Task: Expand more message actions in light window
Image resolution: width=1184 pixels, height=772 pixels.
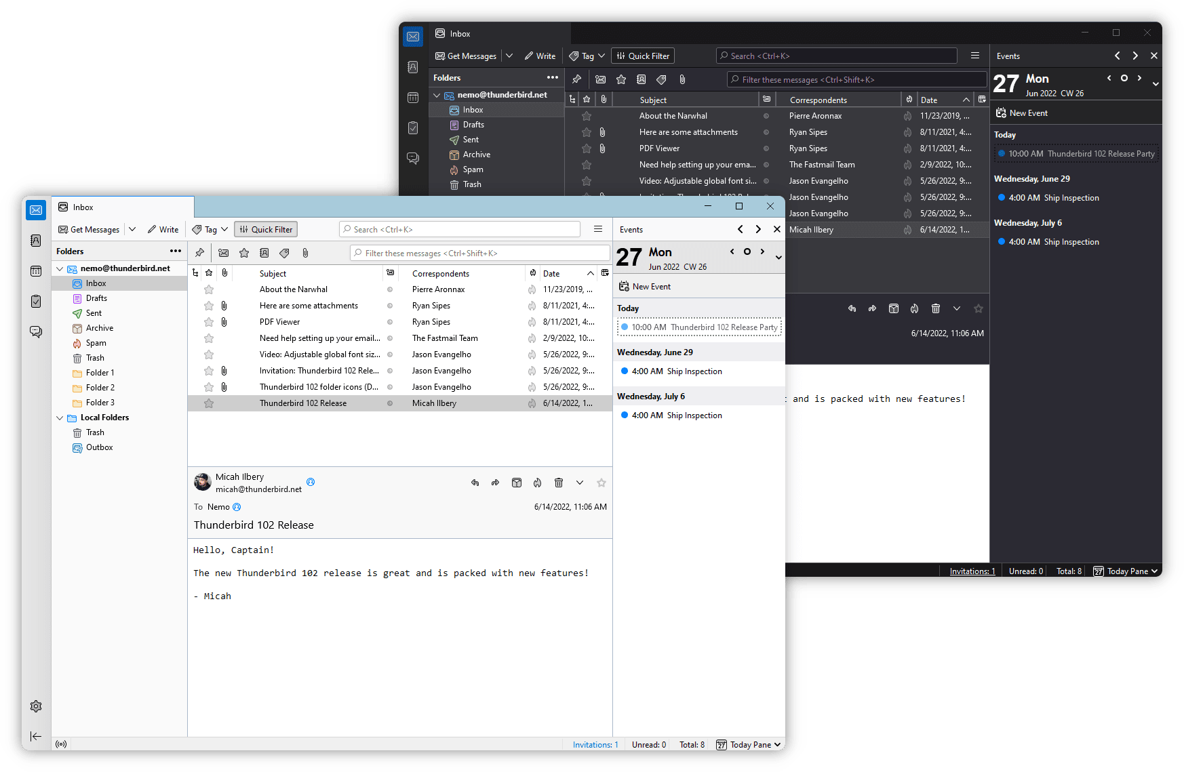Action: (580, 483)
